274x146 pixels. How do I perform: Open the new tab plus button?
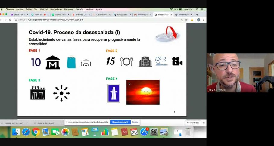[197, 15]
